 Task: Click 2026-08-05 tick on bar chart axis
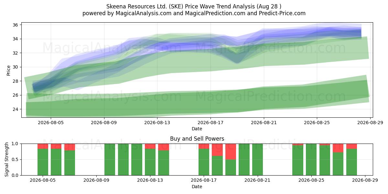(43, 180)
